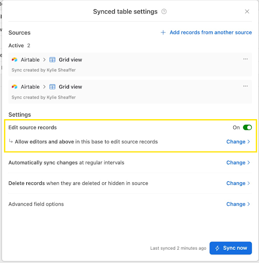Select the first Airtable Grid view source row
The image size is (259, 263).
(130, 65)
